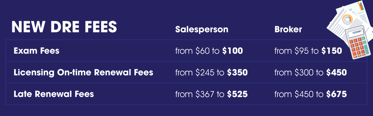This screenshot has width=373, height=116.
Task: Click the Broker late renewal fee $675
Action: click(x=336, y=94)
